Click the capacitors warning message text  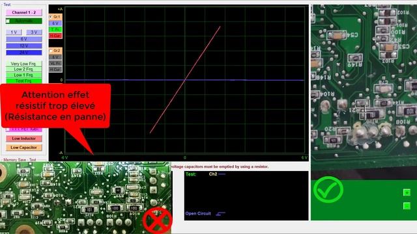tap(220, 166)
